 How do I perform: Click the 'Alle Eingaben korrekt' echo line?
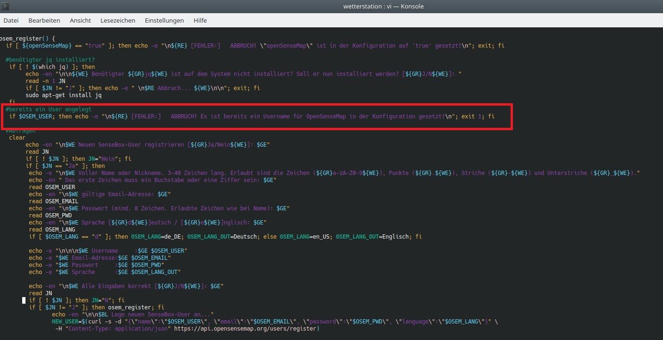tap(126, 286)
